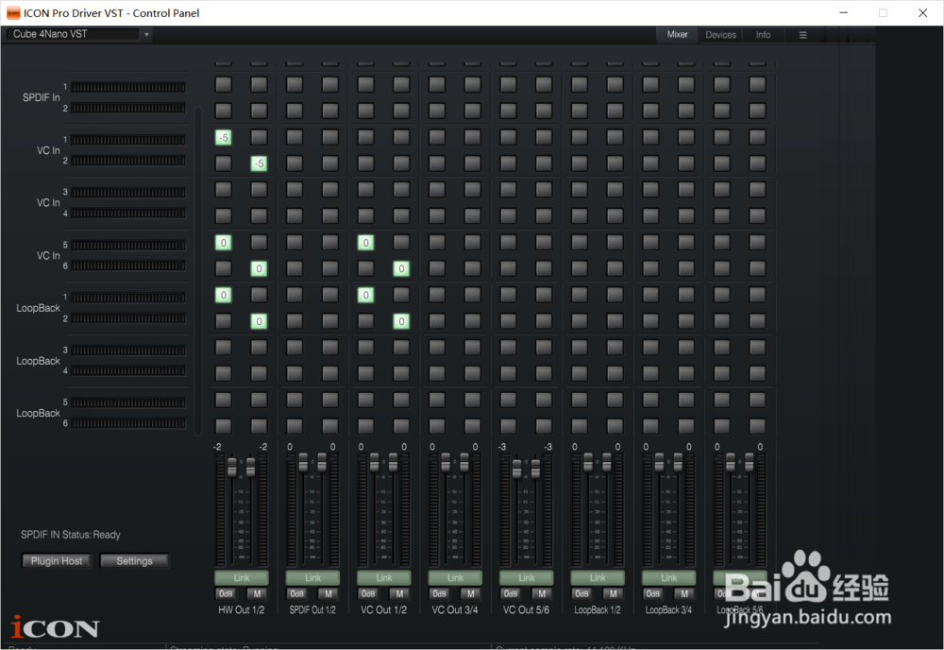Viewport: 944px width, 650px height.
Task: Mute VC Out 3/4 with the M button
Action: click(471, 594)
